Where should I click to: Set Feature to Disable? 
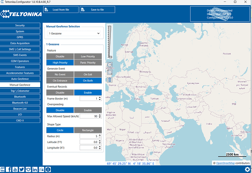tap(60, 56)
